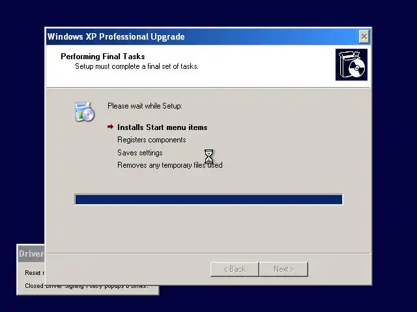417x312 pixels.
Task: Click the colorful setup CD icon beside task list
Action: pyautogui.click(x=84, y=112)
